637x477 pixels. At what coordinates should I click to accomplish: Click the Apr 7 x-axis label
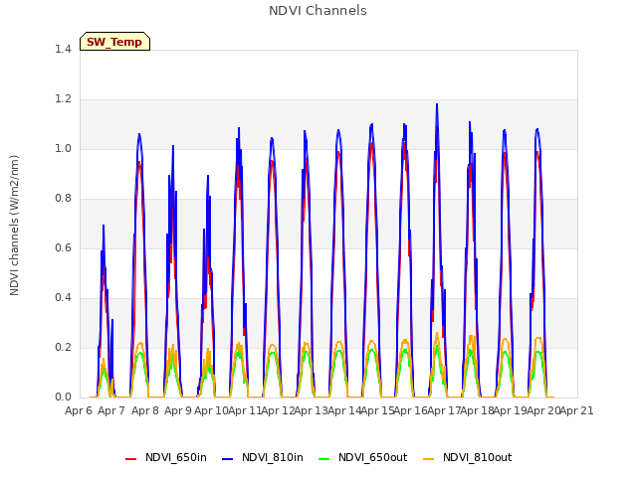tap(111, 410)
